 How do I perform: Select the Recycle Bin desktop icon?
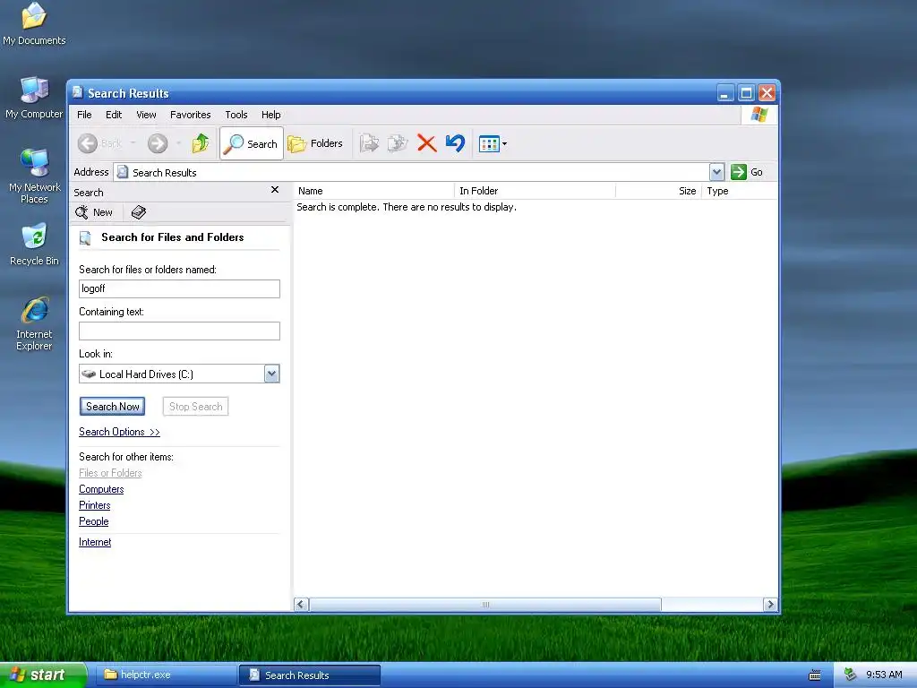pos(34,245)
